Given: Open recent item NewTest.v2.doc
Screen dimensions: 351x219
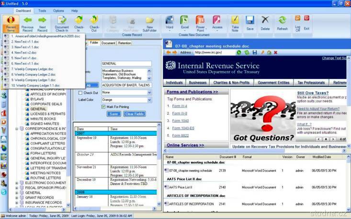Looking at the screenshot, I should coord(25,53).
